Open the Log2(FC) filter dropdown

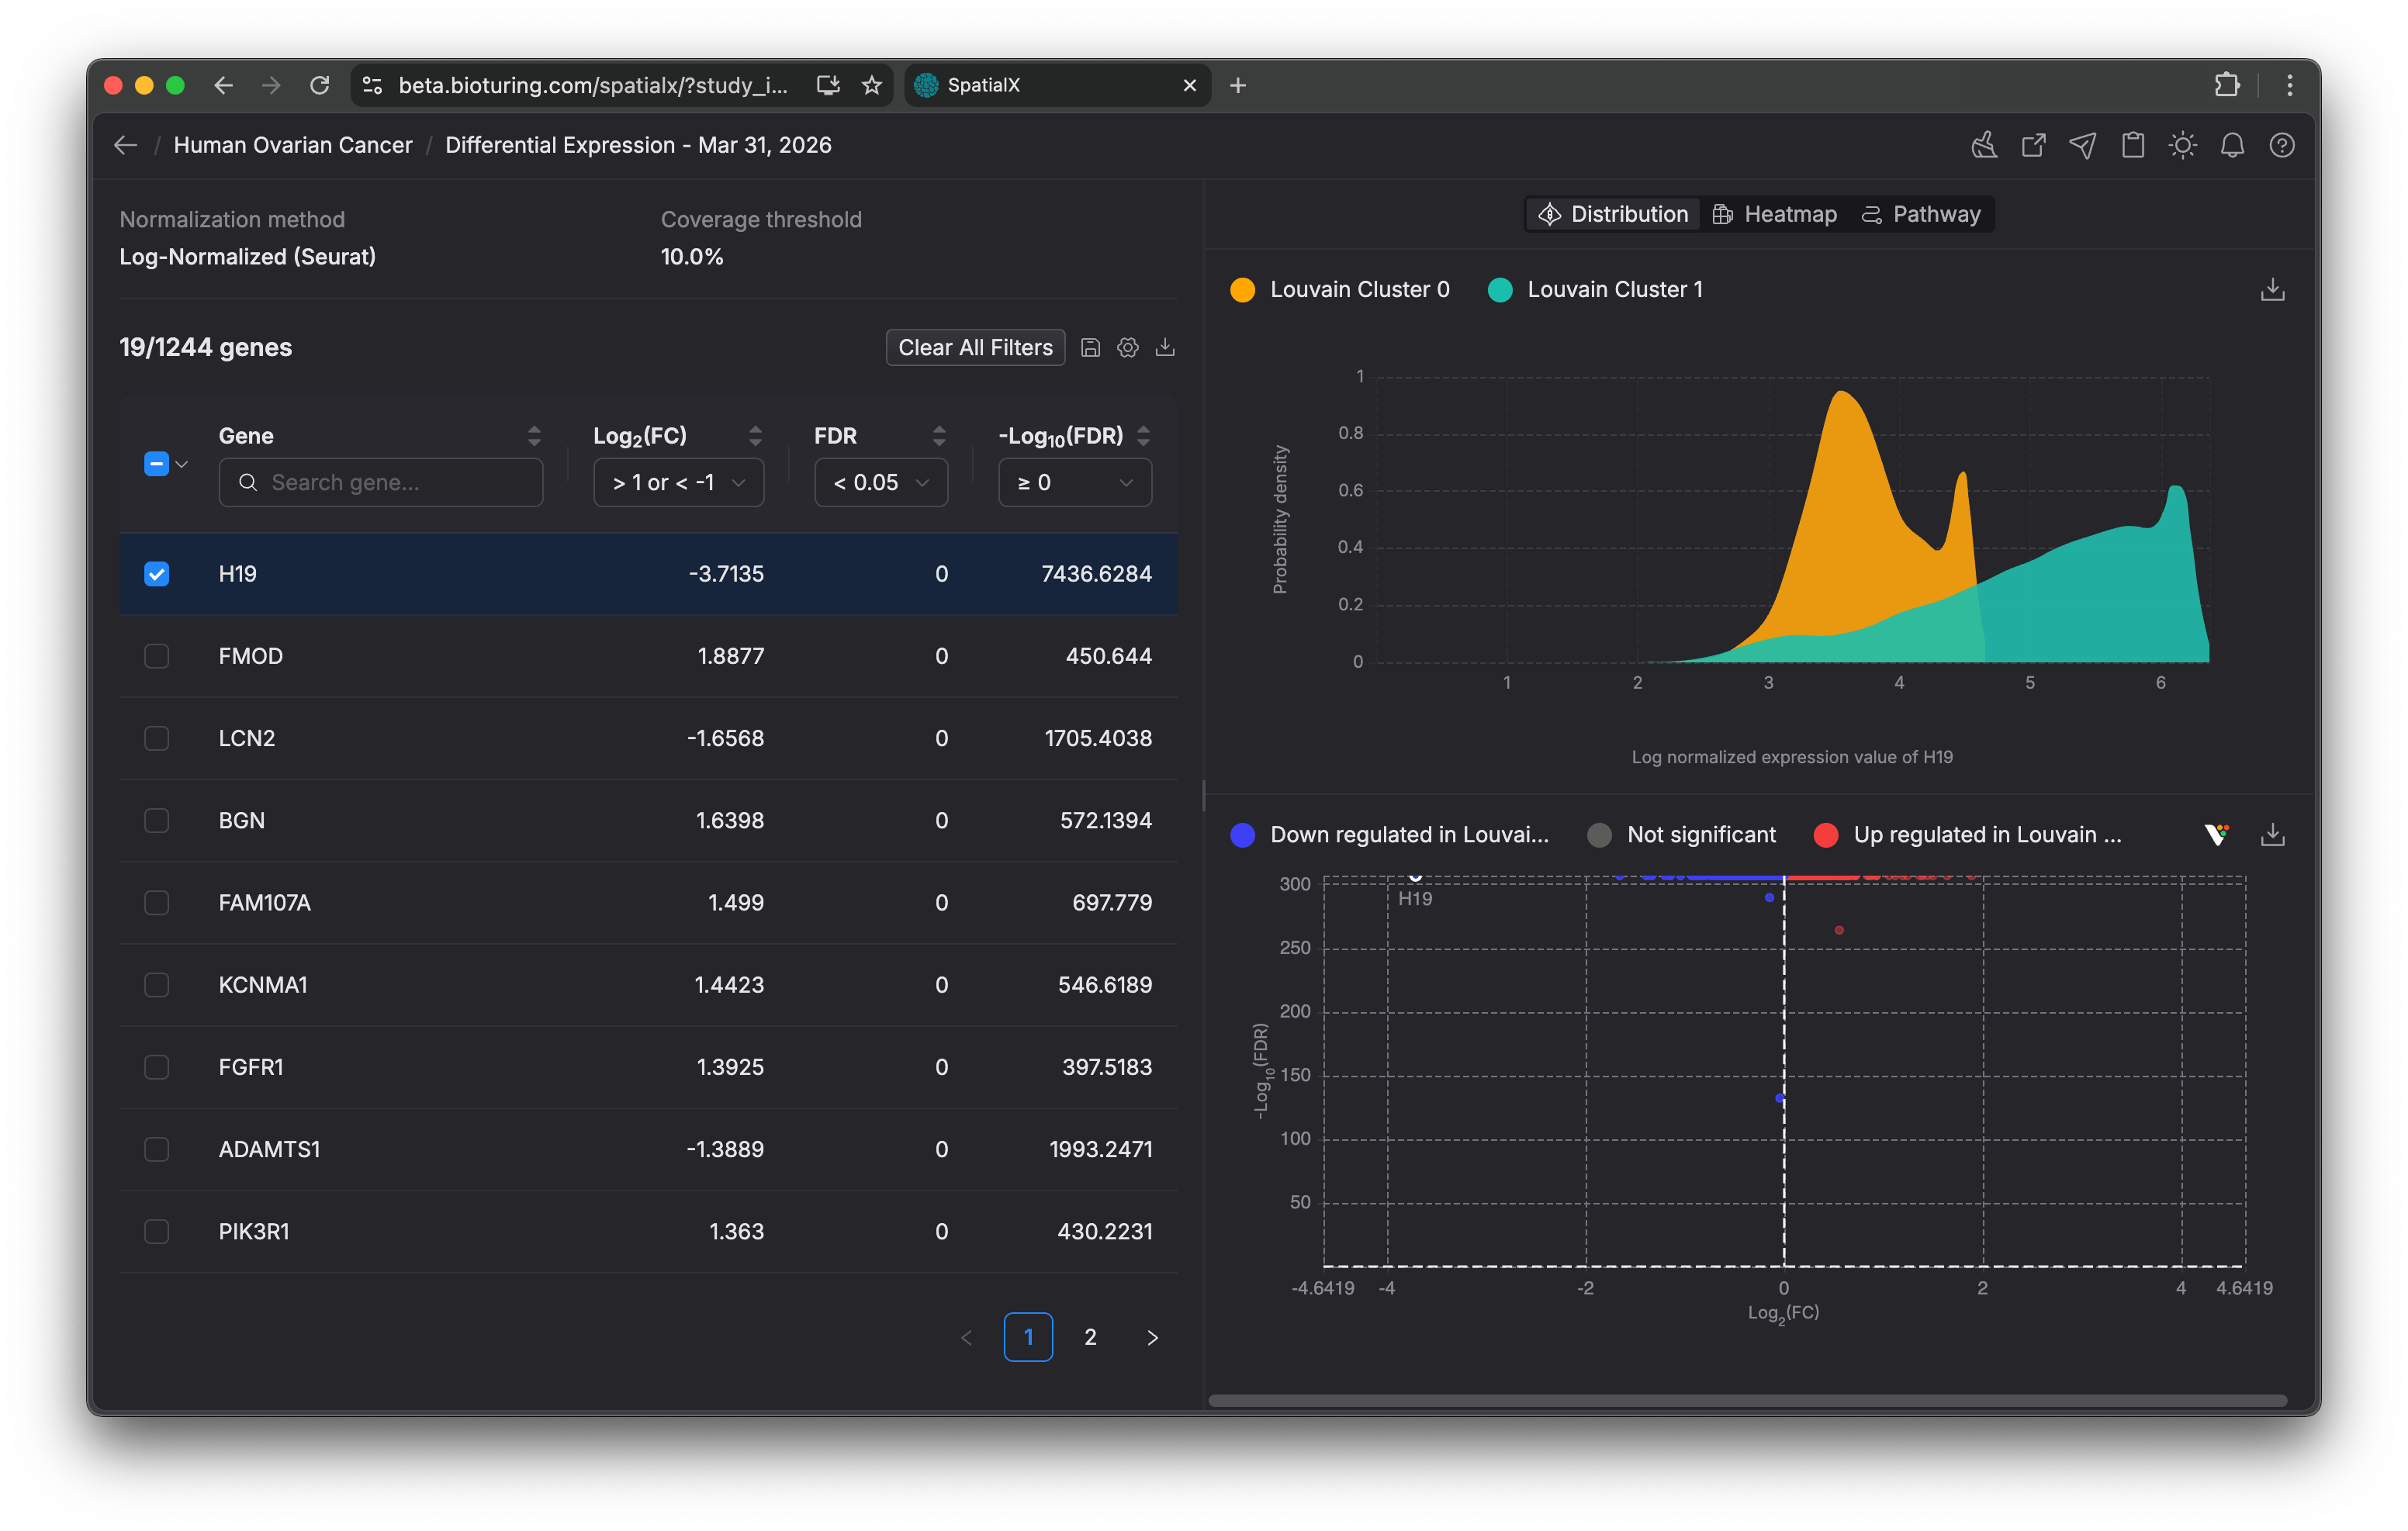678,483
